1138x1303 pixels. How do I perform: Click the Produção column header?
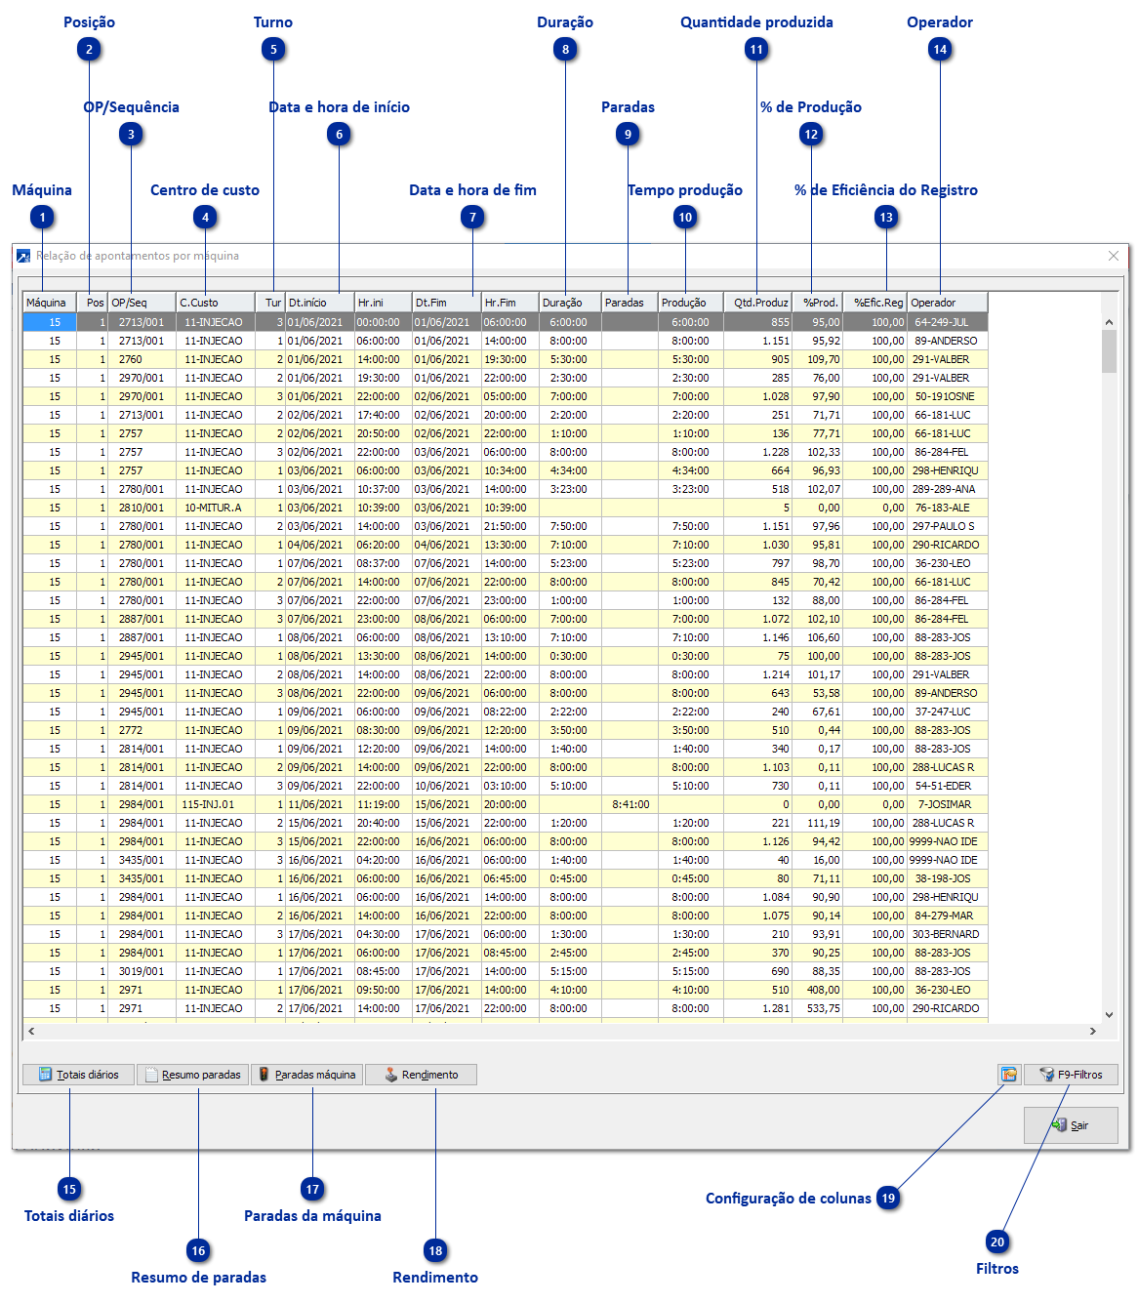pos(691,303)
